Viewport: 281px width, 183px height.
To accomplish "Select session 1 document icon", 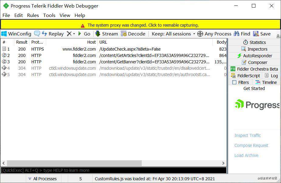I will click(4, 49).
